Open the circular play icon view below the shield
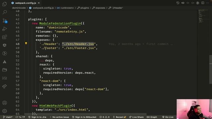212x119 pixels. [5, 54]
